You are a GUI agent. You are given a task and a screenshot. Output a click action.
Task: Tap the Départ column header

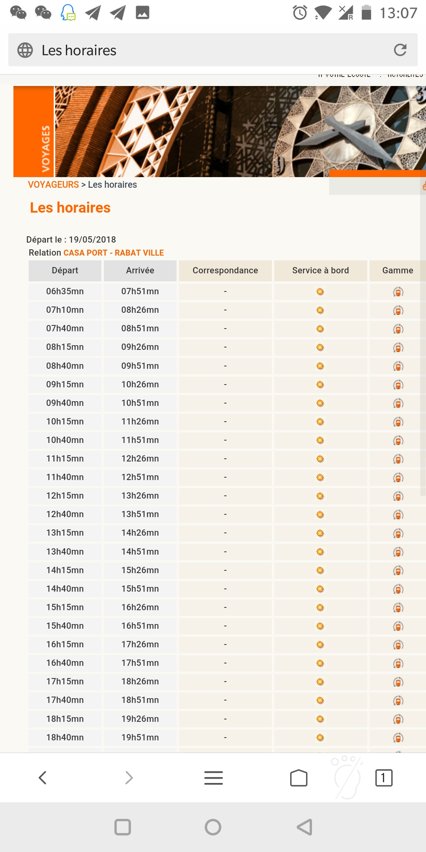pos(65,271)
